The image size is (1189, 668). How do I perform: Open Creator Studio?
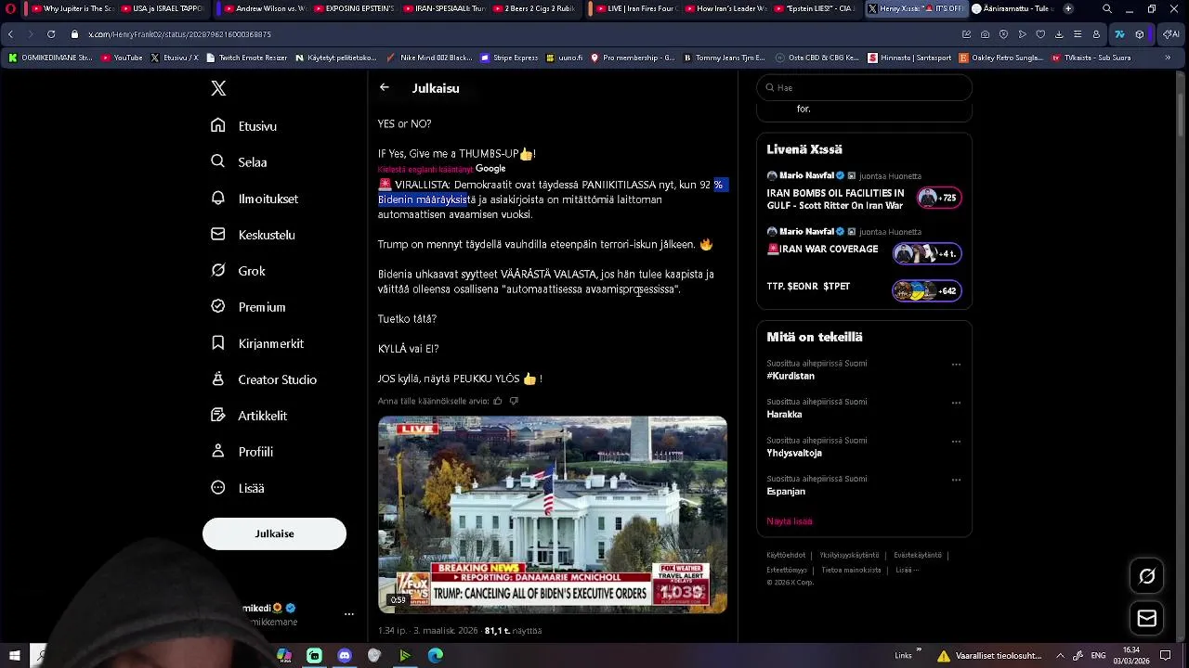pos(264,379)
